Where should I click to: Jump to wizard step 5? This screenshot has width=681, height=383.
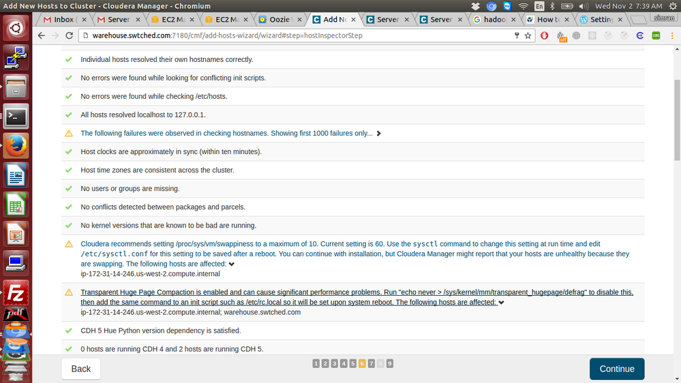point(352,363)
